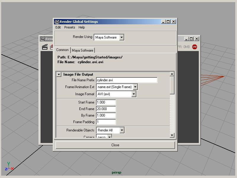Click the Start Frame field

click(x=106, y=102)
